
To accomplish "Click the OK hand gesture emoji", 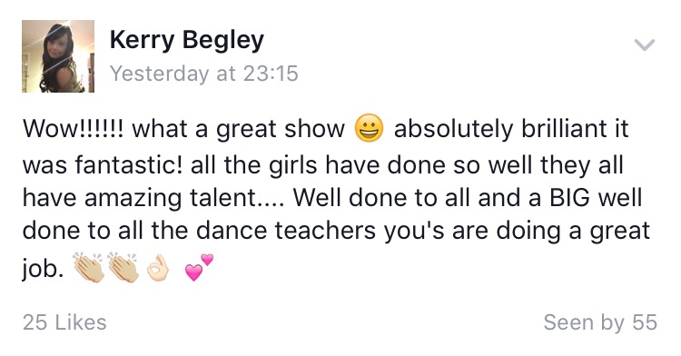I will [158, 268].
